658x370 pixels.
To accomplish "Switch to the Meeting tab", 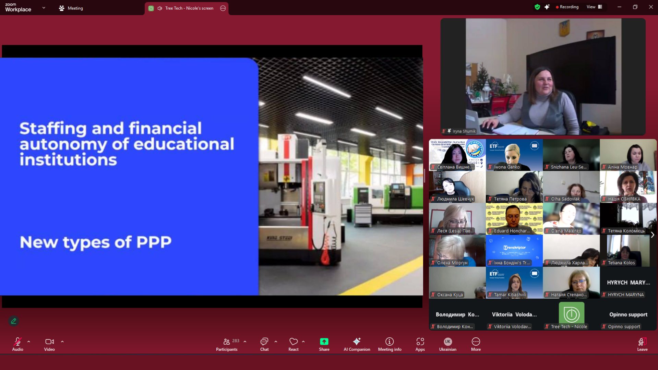I will coord(71,8).
